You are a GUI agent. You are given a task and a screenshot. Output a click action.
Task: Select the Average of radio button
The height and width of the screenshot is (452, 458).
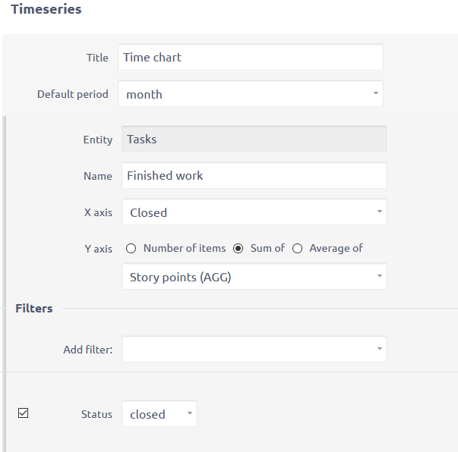(x=298, y=248)
